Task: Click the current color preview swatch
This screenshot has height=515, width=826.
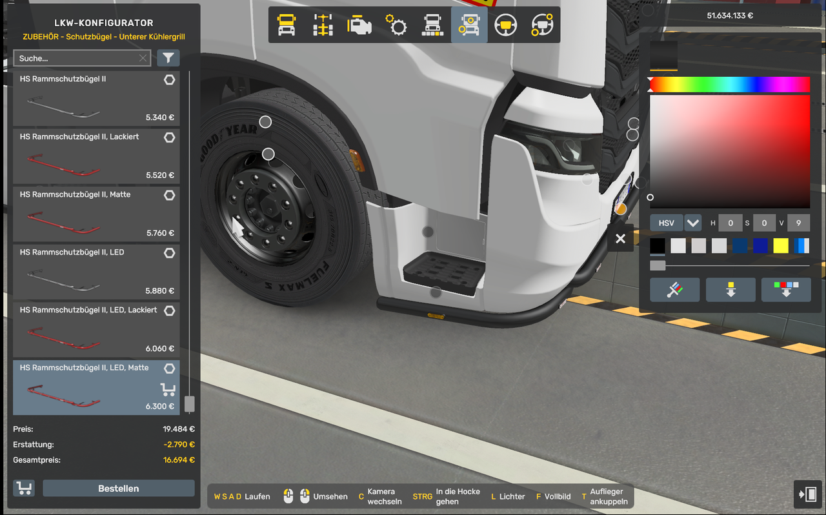Action: click(663, 56)
